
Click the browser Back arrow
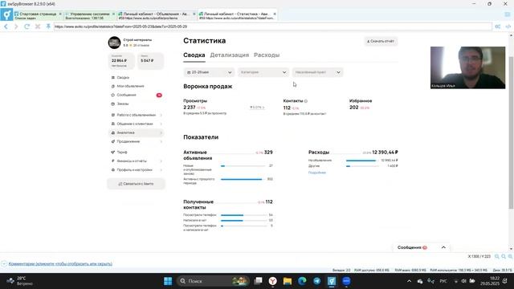[x=6, y=26]
